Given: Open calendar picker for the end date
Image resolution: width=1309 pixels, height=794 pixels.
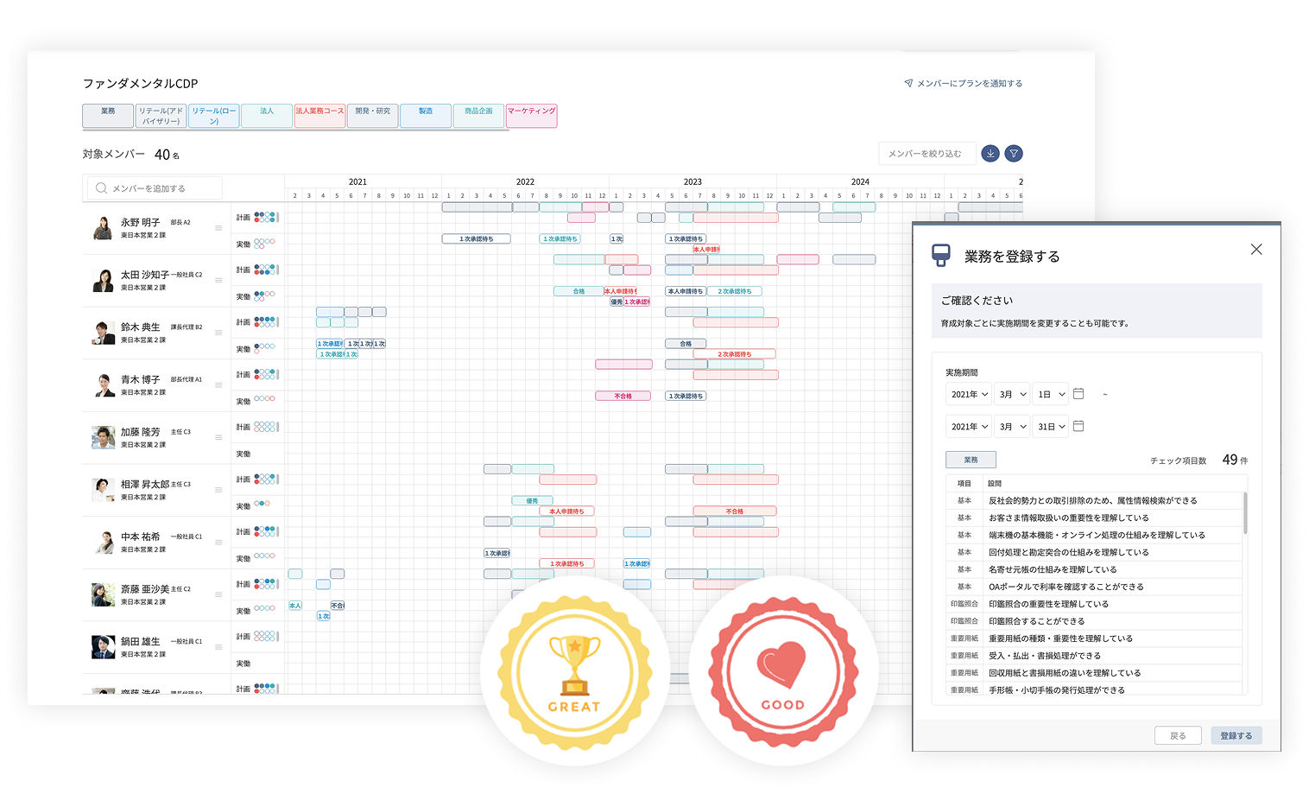Looking at the screenshot, I should [x=1078, y=426].
